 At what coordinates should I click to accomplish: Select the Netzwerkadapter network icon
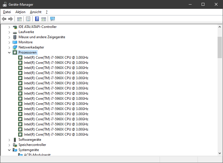click(x=15, y=47)
